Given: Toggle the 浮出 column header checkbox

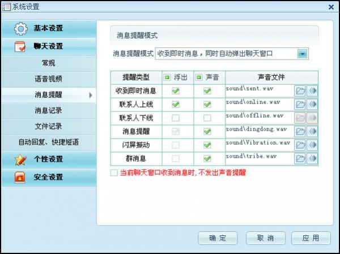Looking at the screenshot, I should [167, 77].
